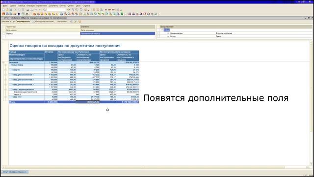Collapse the Основной warehouse group
This screenshot has width=314, height=177.
(x=3, y=62)
